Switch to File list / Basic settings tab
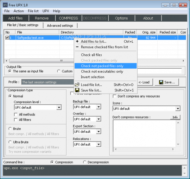The image size is (190, 179). pos(23,25)
